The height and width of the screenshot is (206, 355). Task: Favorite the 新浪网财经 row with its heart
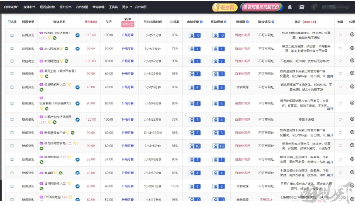click(340, 61)
